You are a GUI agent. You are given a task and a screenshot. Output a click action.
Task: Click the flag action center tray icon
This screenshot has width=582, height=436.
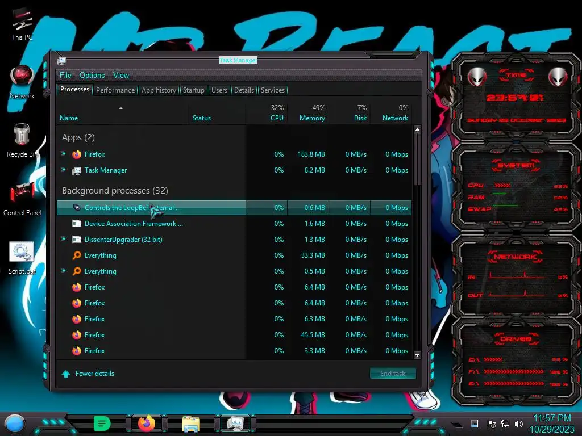(x=492, y=424)
